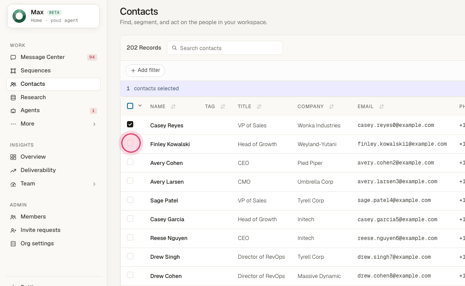Check the Reese Nguyen row checkbox

(x=130, y=237)
